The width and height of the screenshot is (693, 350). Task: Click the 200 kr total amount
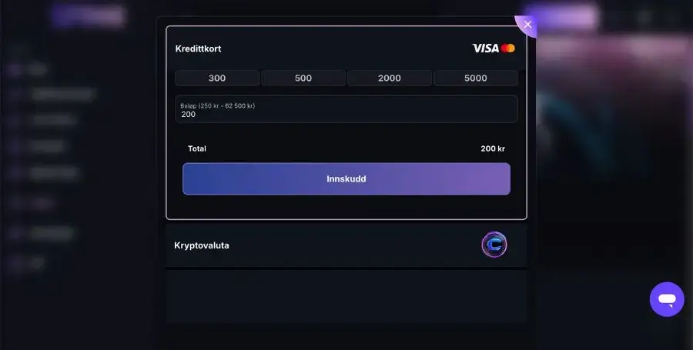tap(493, 148)
